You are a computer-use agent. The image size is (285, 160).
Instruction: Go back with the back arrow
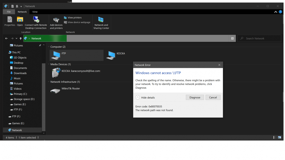(x=7, y=38)
